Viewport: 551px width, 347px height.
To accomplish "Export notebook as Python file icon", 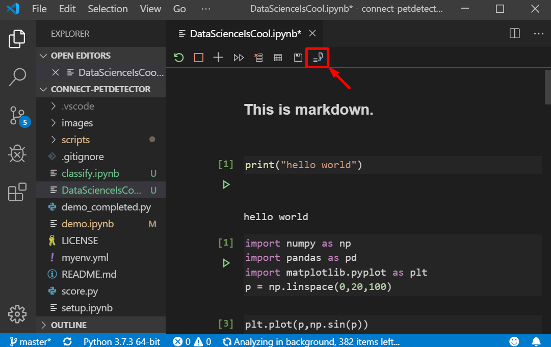I will 318,57.
